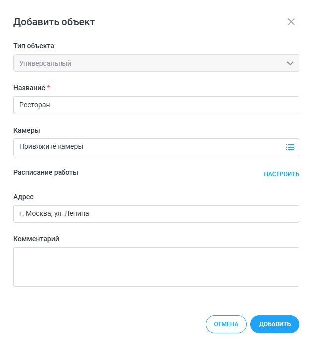Click the camera list icon
This screenshot has width=310, height=343.
pos(290,147)
